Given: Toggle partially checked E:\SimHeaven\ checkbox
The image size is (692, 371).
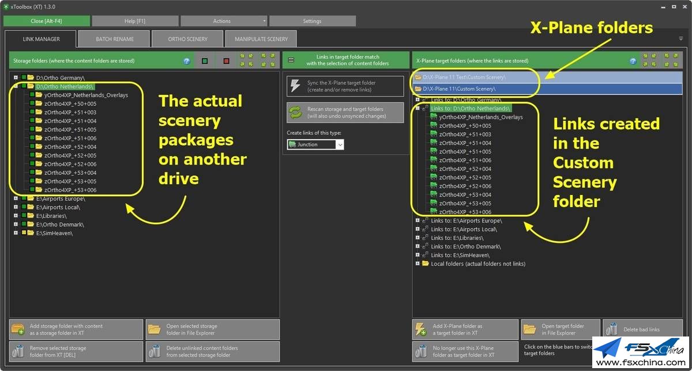Looking at the screenshot, I should [x=24, y=233].
